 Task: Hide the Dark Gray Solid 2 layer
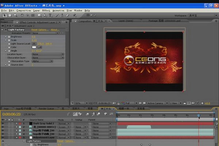3,123
